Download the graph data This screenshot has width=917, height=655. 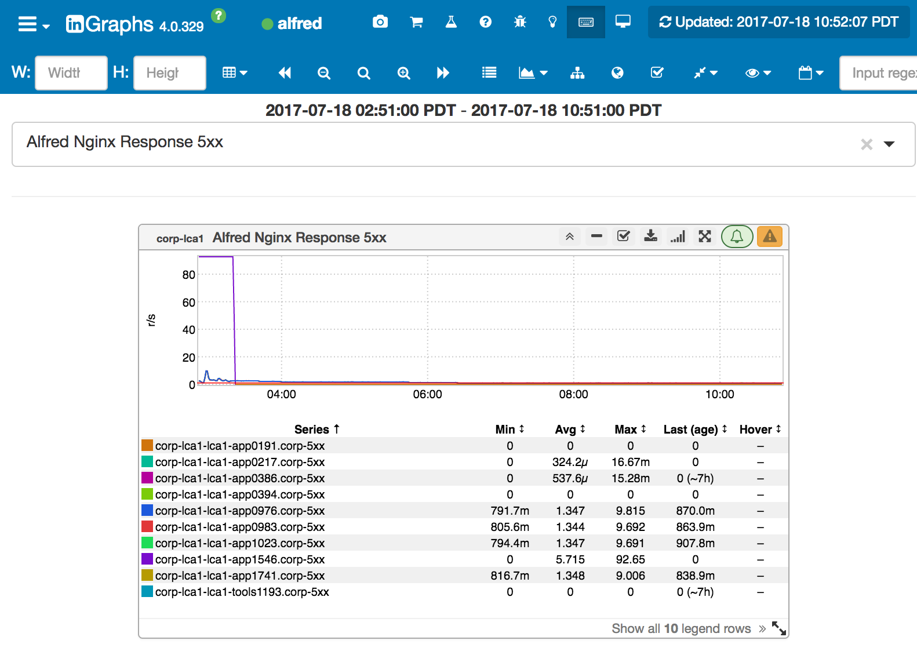[651, 236]
